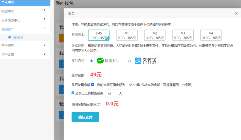Click the 我的资产 menu label
241x140 pixels.
[8, 29]
